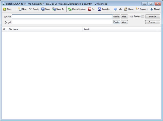Create a new project with New
The width and height of the screenshot is (163, 121).
click(23, 9)
